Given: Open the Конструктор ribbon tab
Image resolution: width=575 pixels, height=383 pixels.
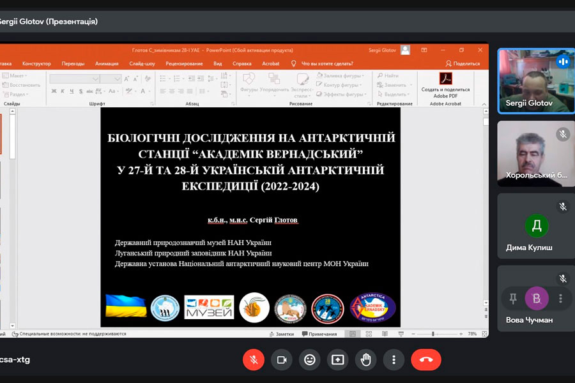Looking at the screenshot, I should click(36, 63).
